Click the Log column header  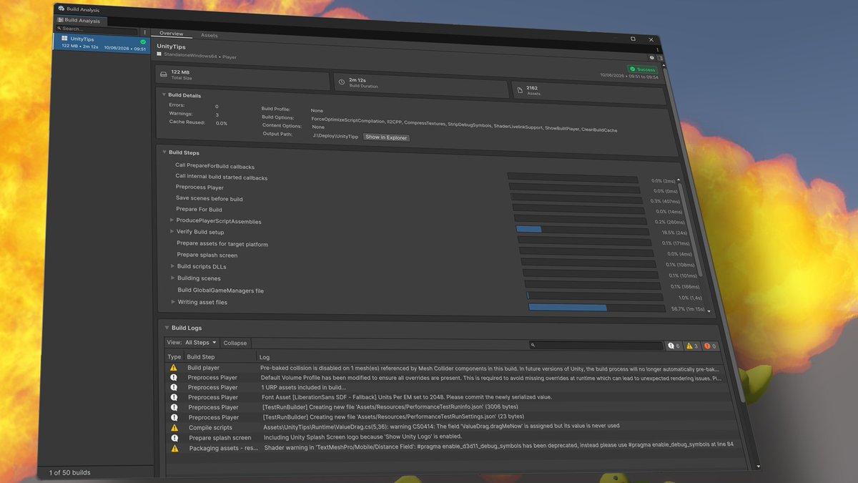[x=265, y=357]
